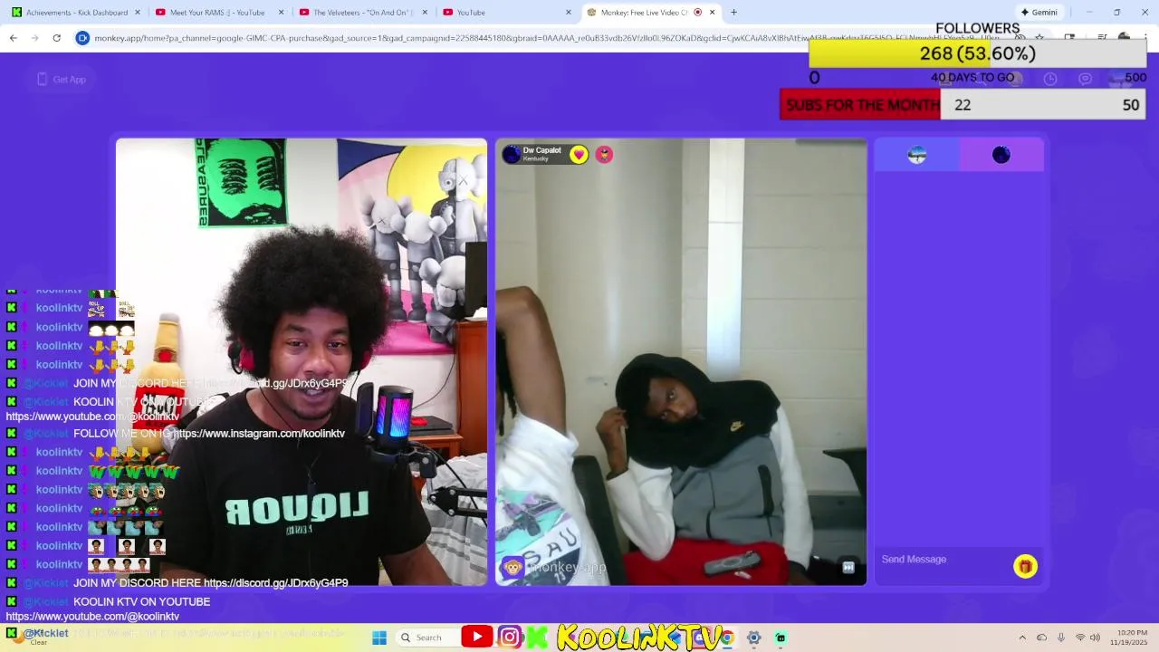Click the Get App button

tap(61, 80)
